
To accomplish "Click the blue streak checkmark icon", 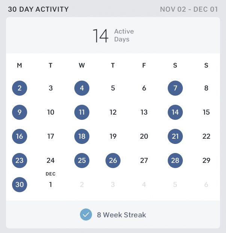I will (x=86, y=215).
